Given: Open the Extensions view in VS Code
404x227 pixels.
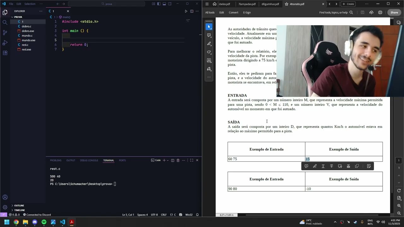Looking at the screenshot, I should point(5,53).
